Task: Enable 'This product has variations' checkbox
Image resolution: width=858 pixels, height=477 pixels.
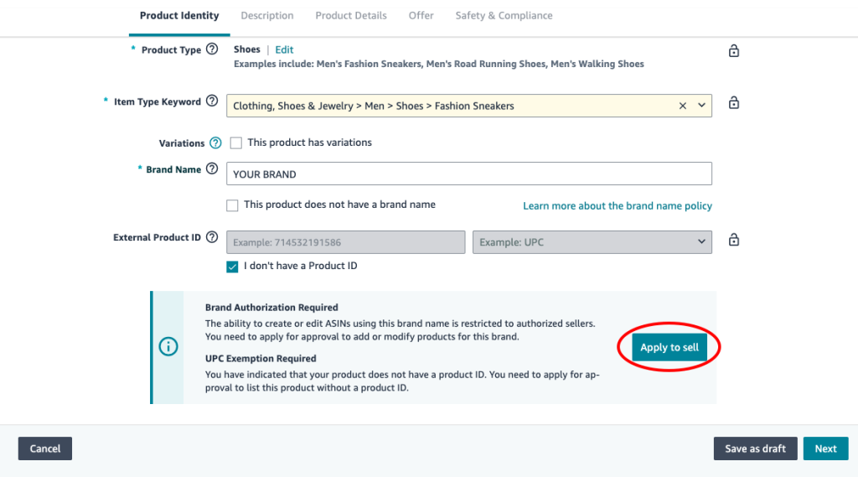Action: point(236,143)
